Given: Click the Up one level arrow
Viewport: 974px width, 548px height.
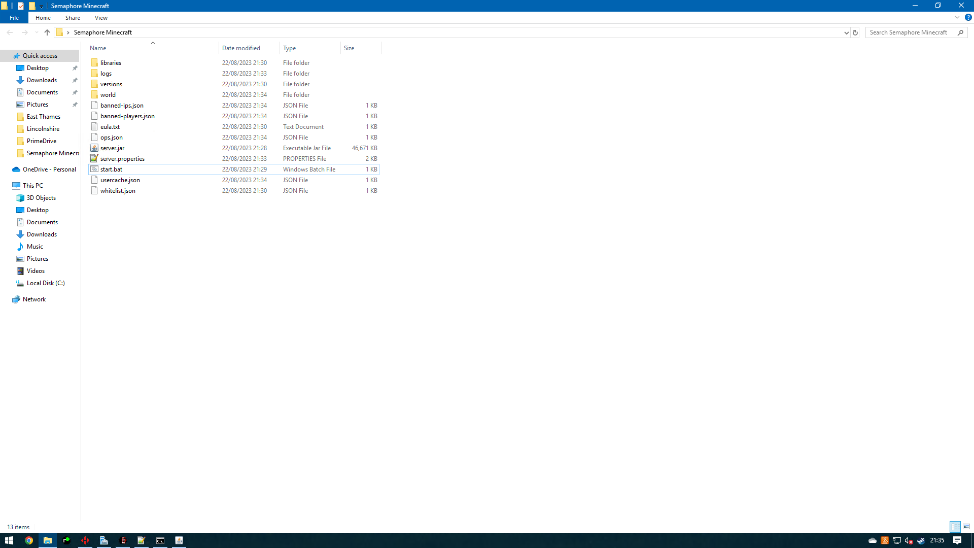Looking at the screenshot, I should [x=47, y=32].
